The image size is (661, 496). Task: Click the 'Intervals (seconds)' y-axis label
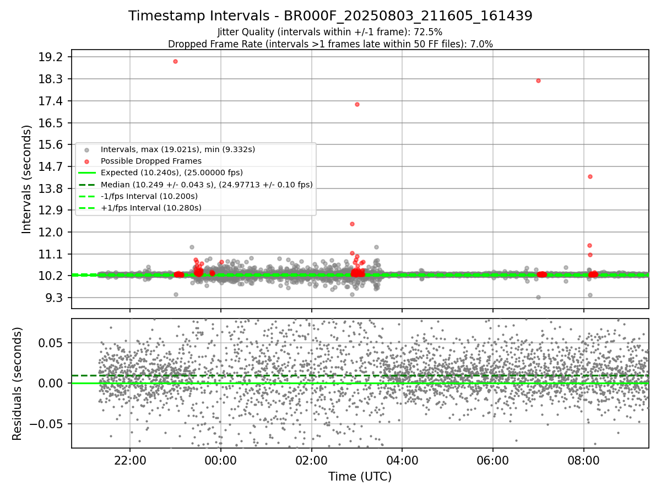point(27,179)
